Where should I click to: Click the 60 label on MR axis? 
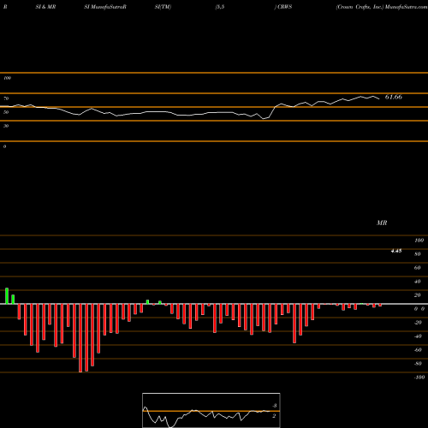coord(418,268)
